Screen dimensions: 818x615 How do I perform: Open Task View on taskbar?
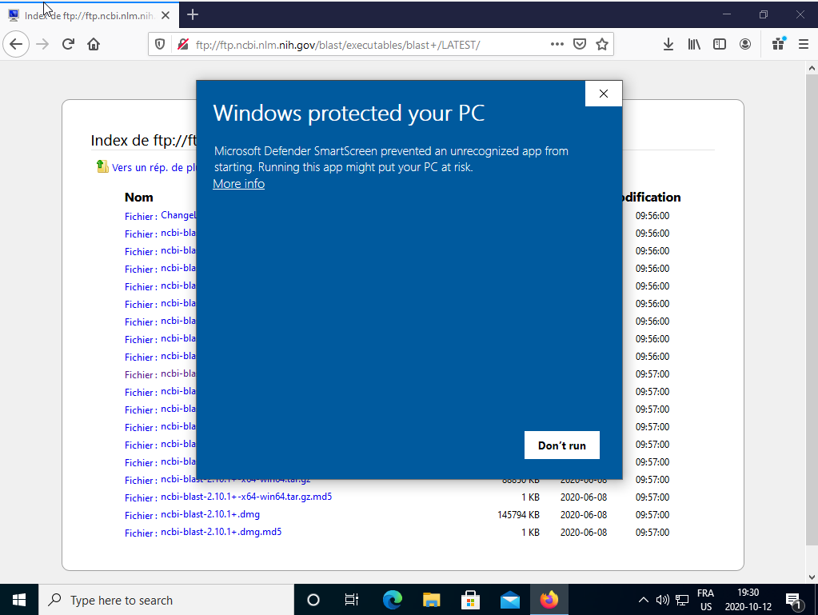coord(352,600)
